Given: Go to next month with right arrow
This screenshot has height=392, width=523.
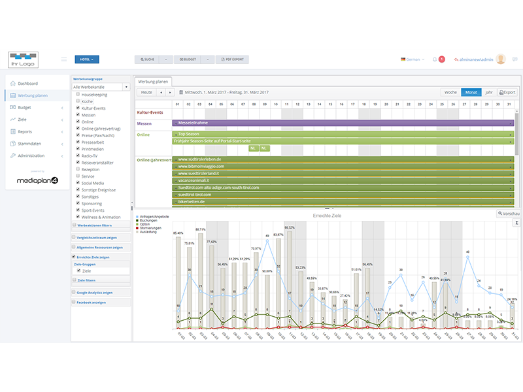Looking at the screenshot, I should (x=171, y=93).
